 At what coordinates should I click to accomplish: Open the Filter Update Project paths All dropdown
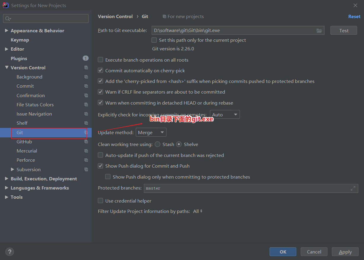click(198, 211)
